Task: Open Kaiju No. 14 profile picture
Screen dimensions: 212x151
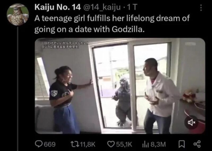Action: (x=18, y=15)
